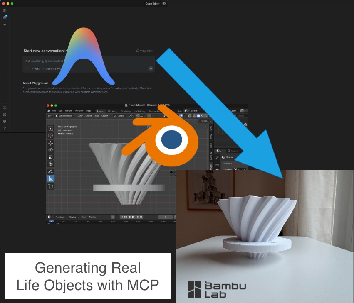Toggle the sidebar panel icon

5,10
